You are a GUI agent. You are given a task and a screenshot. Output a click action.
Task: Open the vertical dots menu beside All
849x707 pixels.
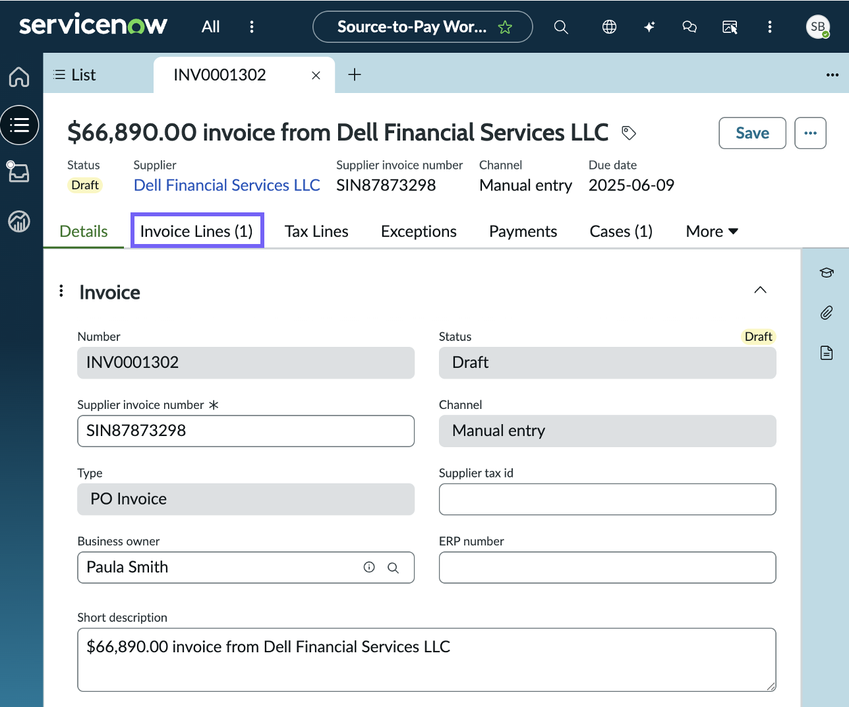coord(252,27)
